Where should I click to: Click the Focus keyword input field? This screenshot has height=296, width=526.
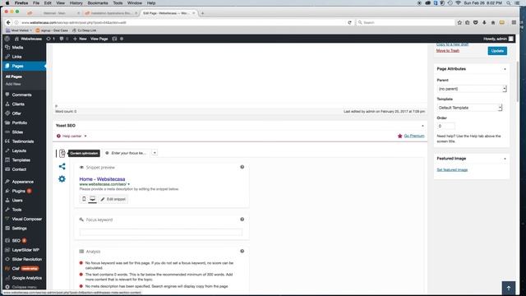(161, 232)
